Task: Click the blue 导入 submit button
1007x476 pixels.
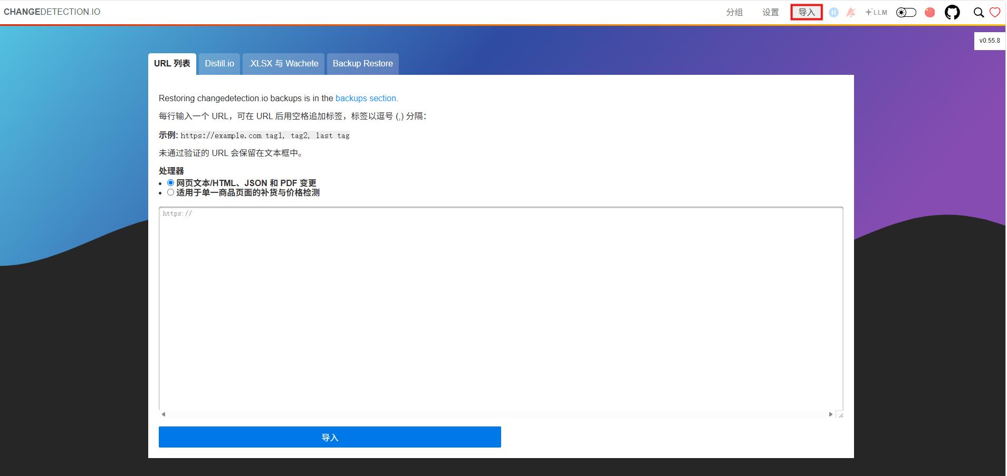Action: [330, 437]
